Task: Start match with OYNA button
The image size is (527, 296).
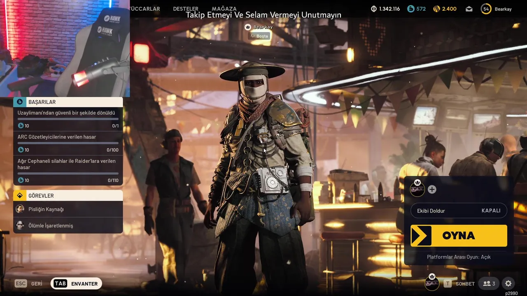Action: point(459,236)
